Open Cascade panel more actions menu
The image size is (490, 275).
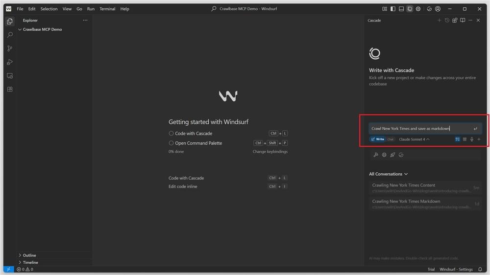[x=470, y=20]
